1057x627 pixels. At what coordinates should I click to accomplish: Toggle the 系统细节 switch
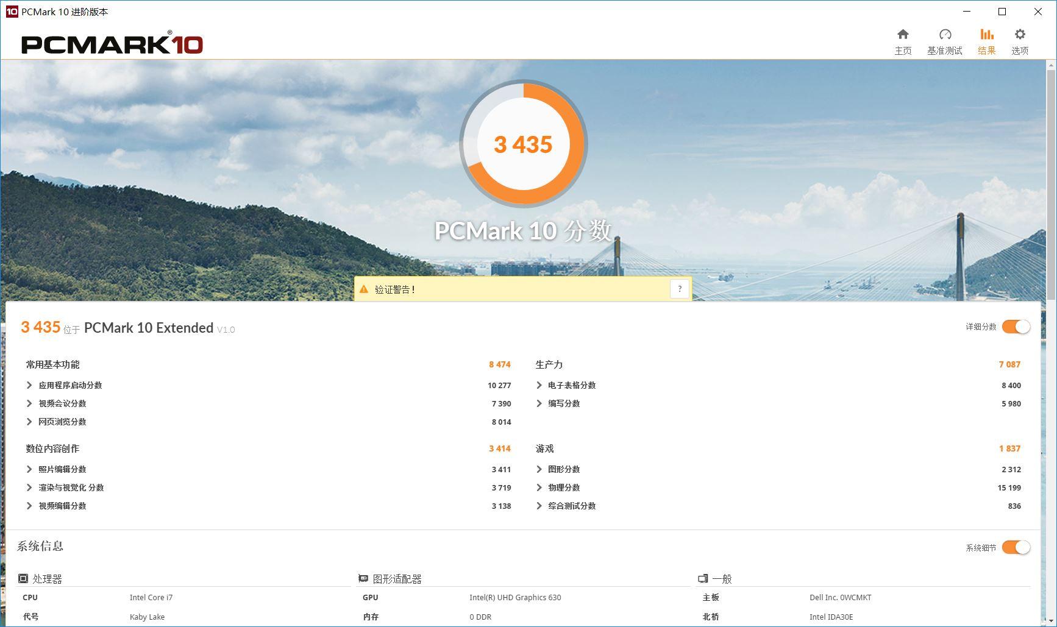[1016, 547]
